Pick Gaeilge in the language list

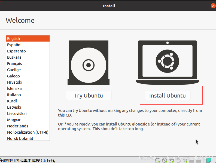point(28,70)
